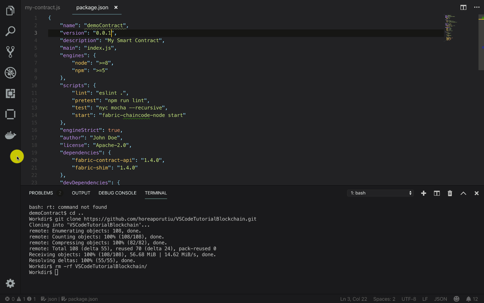Open the Extensions view
Image resolution: width=484 pixels, height=303 pixels.
(10, 93)
